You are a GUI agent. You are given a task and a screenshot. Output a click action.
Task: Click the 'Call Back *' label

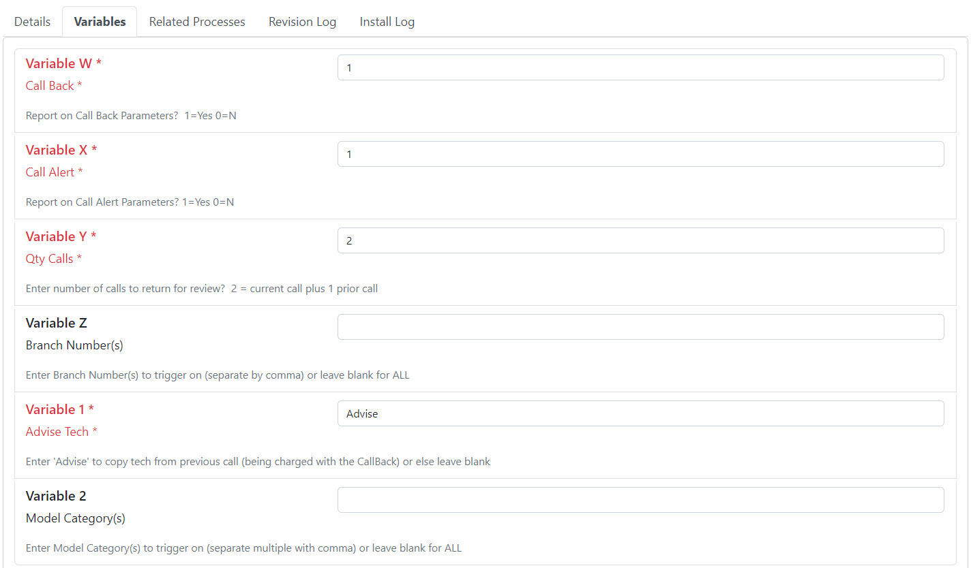coord(54,86)
